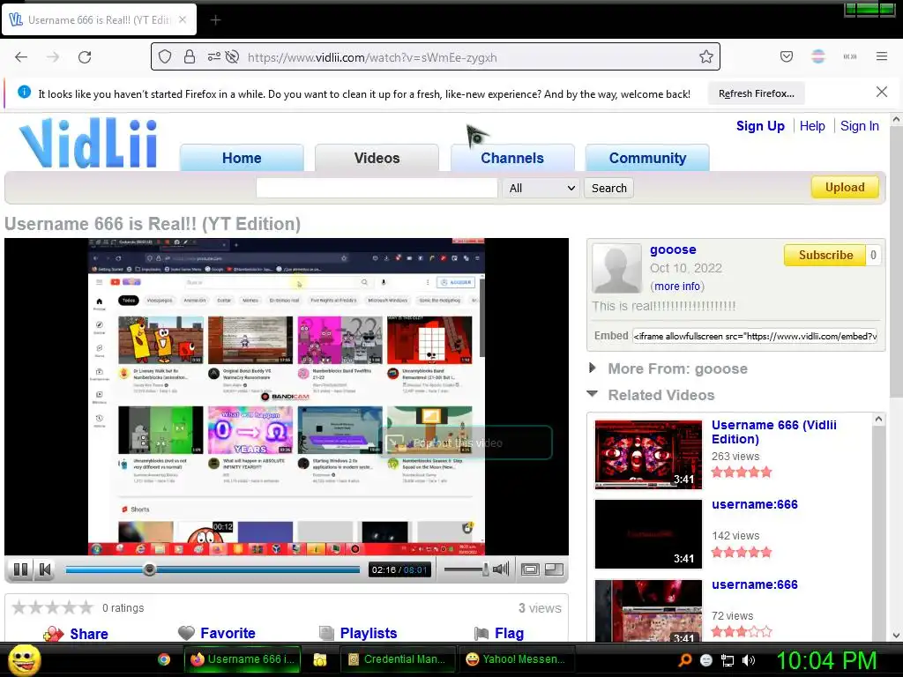Open the Videos tab
Viewport: 903px width, 677px height.
point(377,158)
